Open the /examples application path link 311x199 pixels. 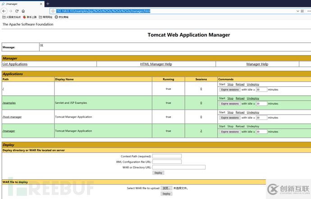click(9, 103)
